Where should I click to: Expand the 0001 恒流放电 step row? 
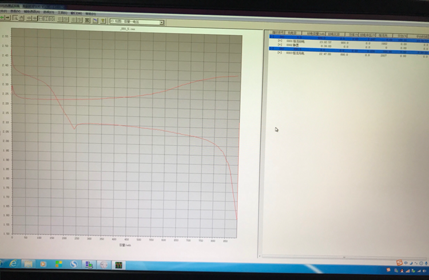click(280, 41)
